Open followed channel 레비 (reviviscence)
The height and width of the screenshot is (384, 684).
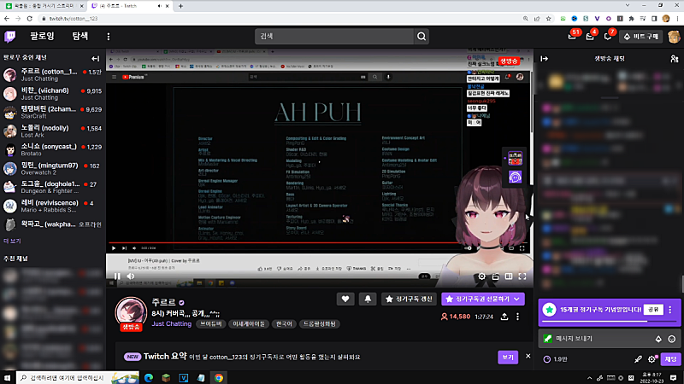(x=52, y=206)
